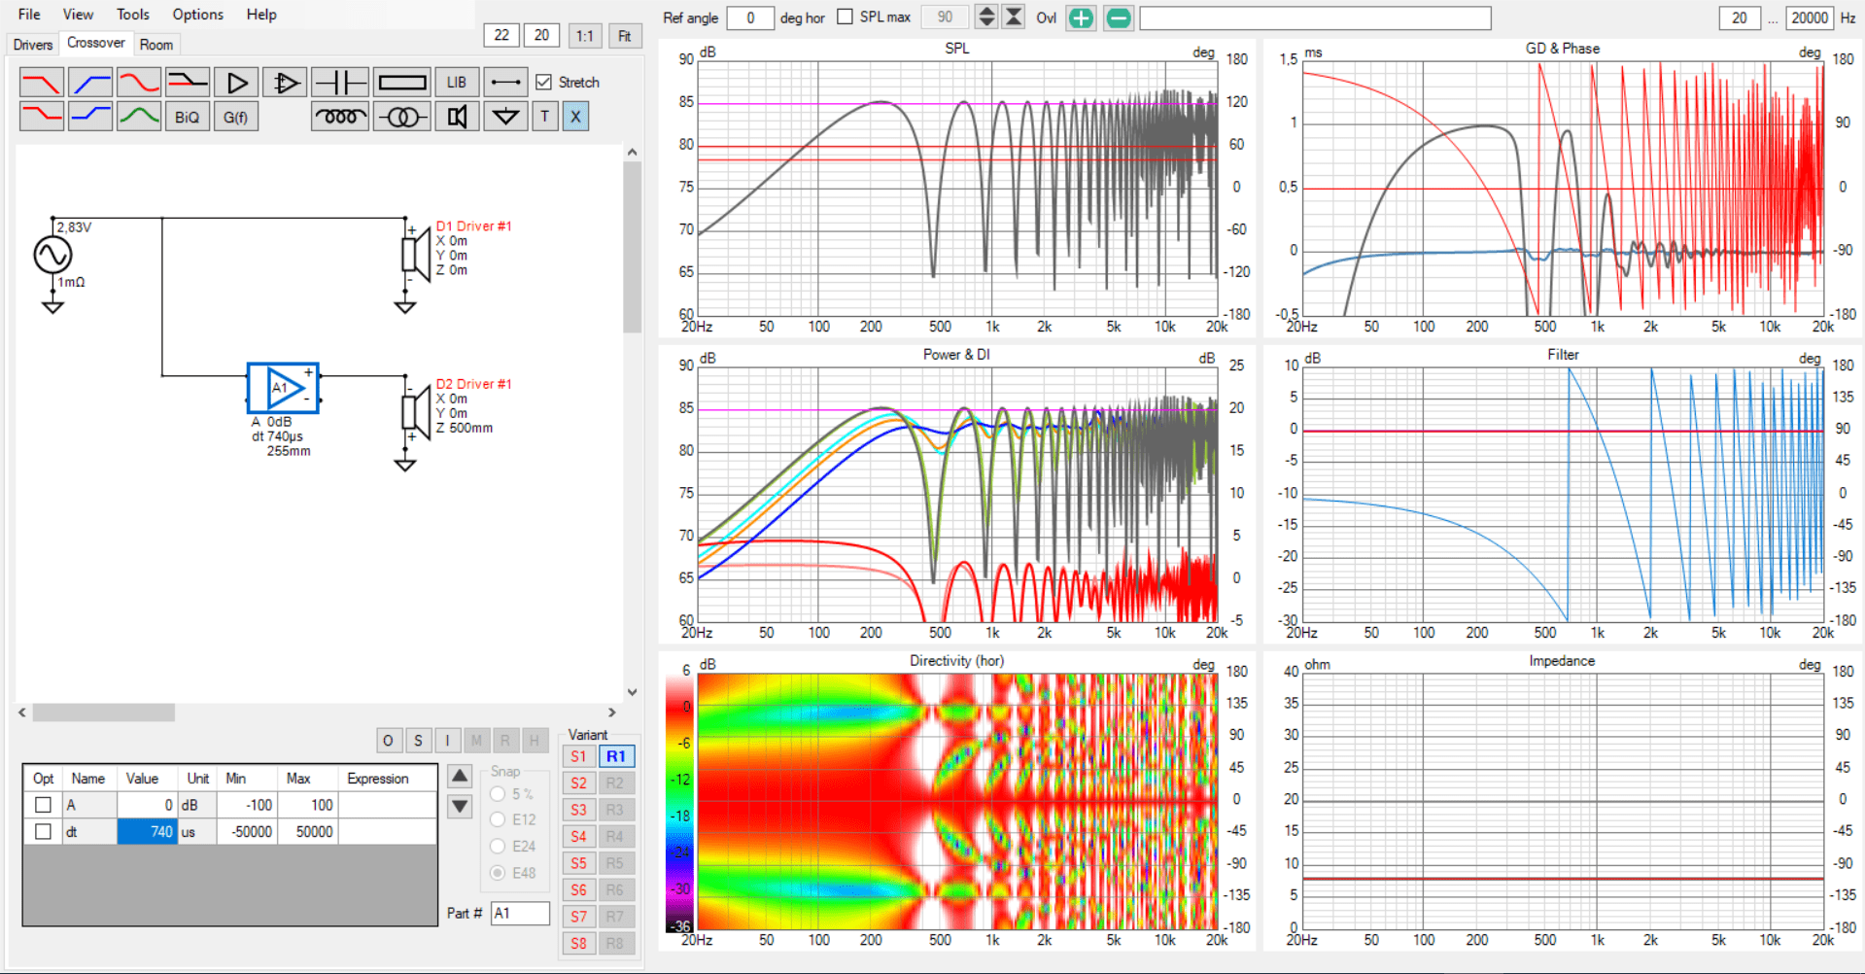Open the Options menu
Viewport: 1865px width, 974px height.
[198, 15]
